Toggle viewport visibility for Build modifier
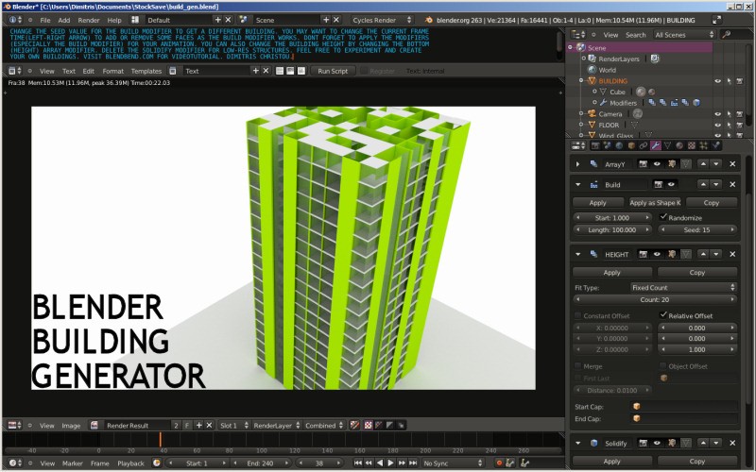The image size is (756, 472). (671, 184)
